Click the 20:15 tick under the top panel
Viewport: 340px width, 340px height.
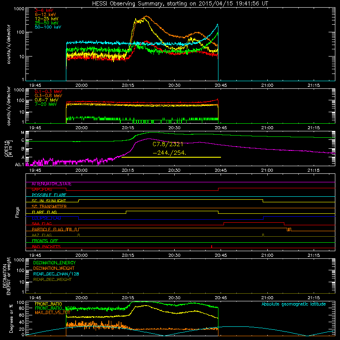128,85
